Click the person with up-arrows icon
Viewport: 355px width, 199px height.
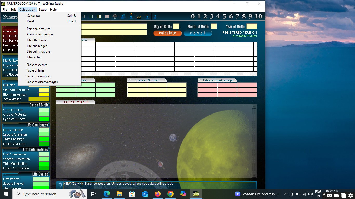coord(131,17)
